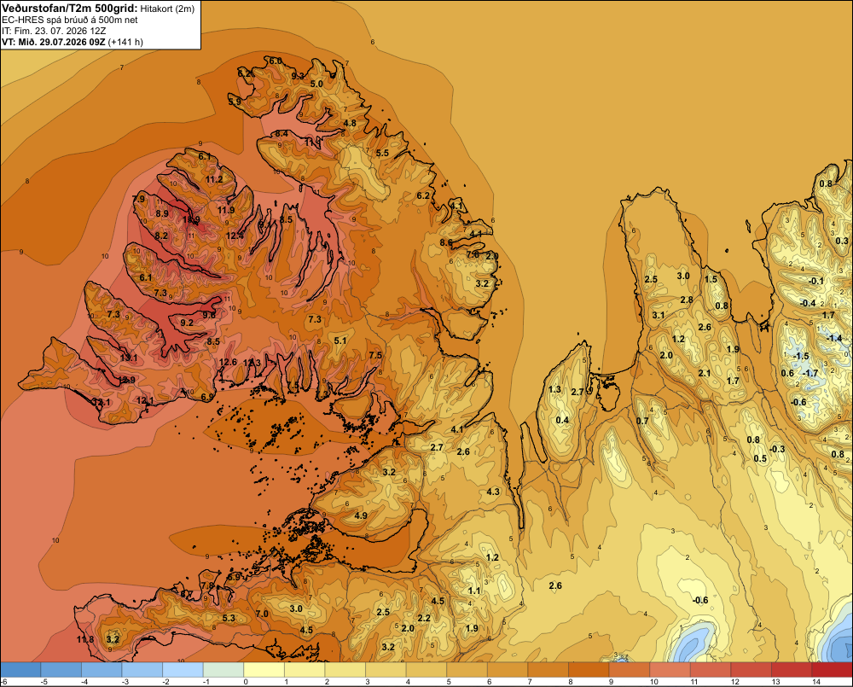Click the Veðurstofan/T2m 500grid title text
The width and height of the screenshot is (853, 687).
click(70, 8)
